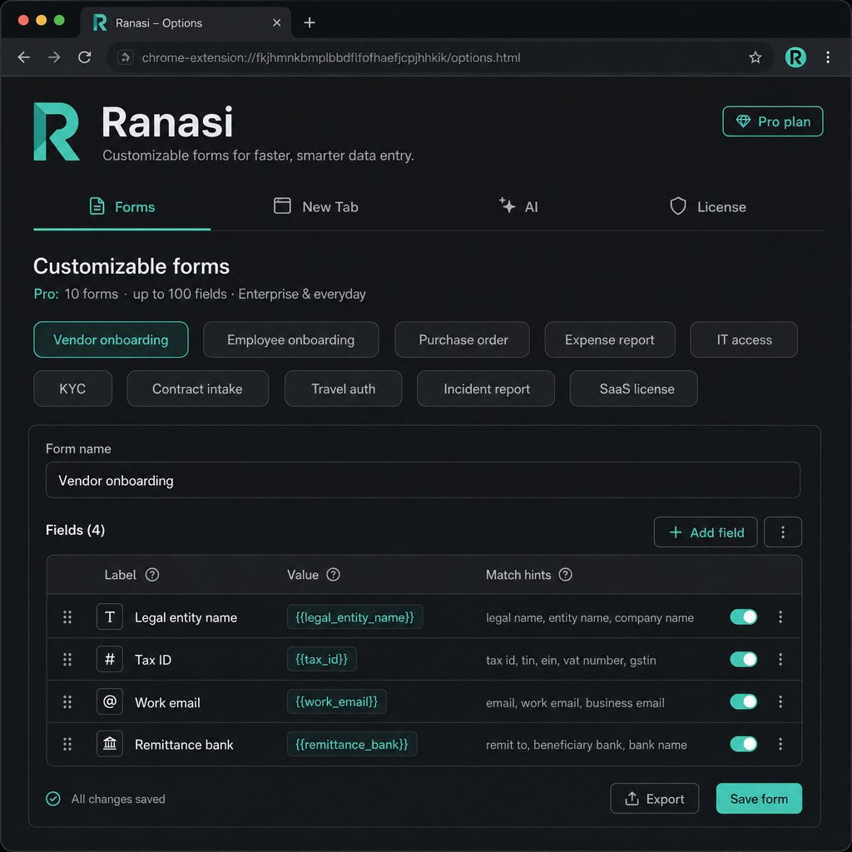This screenshot has height=852, width=852.
Task: Click the Pro plan button
Action: [x=773, y=121]
